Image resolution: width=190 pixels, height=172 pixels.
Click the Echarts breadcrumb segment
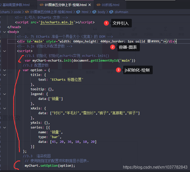click(x=5, y=12)
